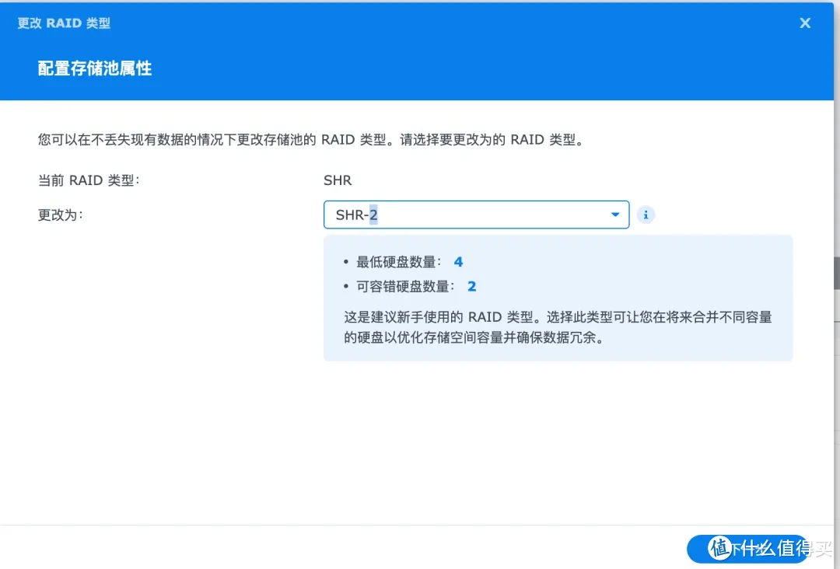
Task: Select the SHR-2 text in the combo box
Action: coord(358,215)
